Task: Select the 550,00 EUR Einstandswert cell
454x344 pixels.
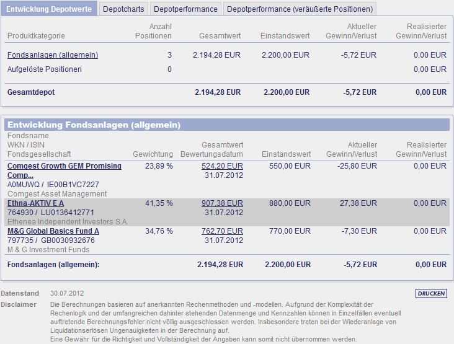Action: pyautogui.click(x=290, y=165)
